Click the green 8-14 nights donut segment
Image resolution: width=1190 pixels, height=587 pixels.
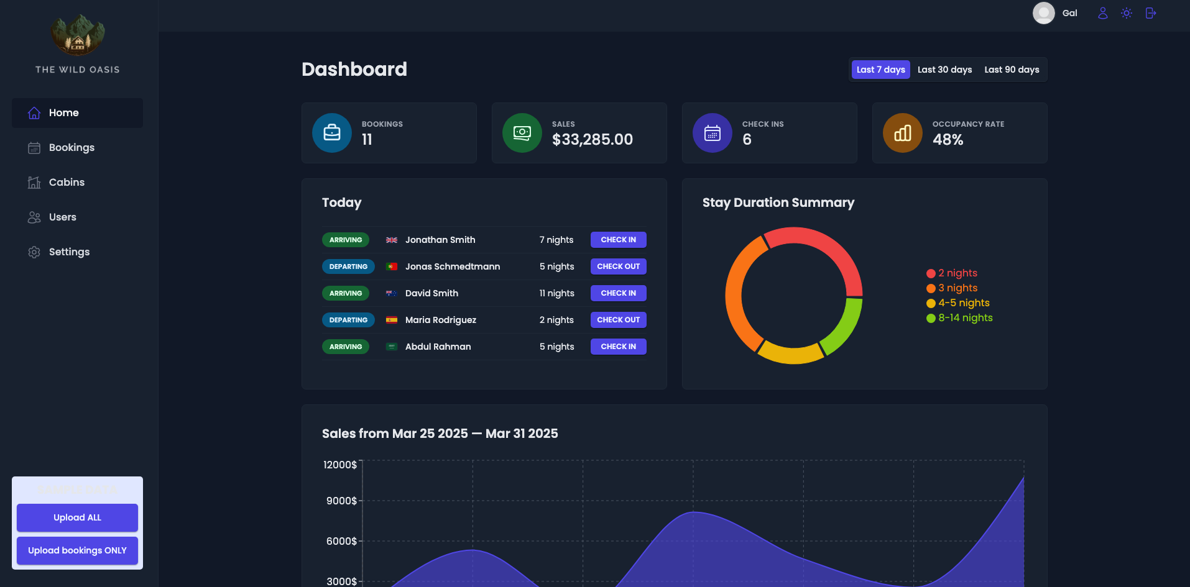(x=844, y=326)
